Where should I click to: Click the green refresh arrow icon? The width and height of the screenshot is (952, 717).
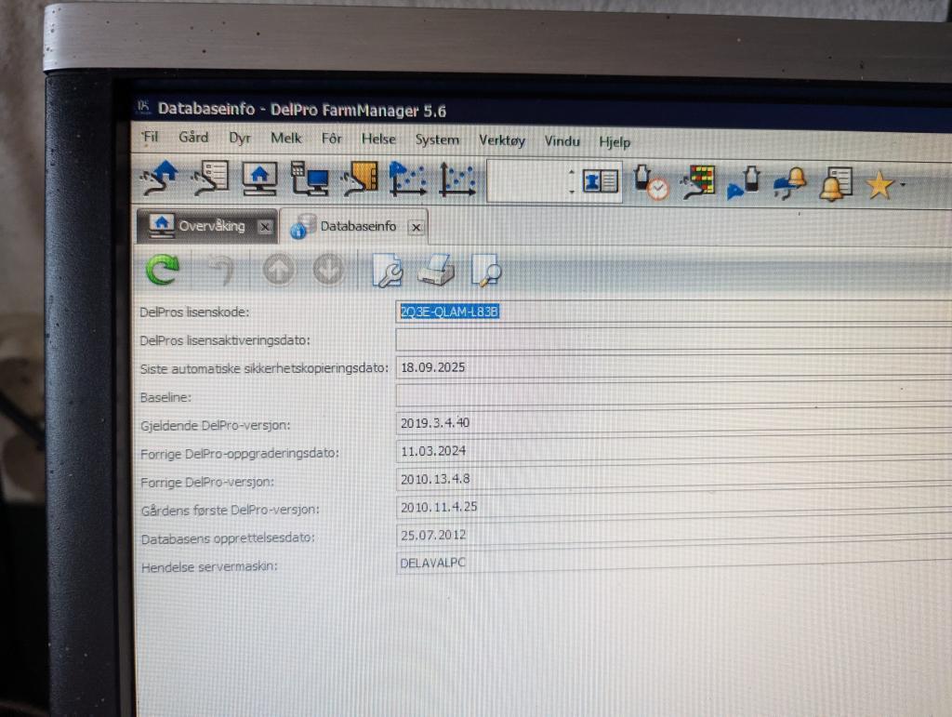coord(164,270)
